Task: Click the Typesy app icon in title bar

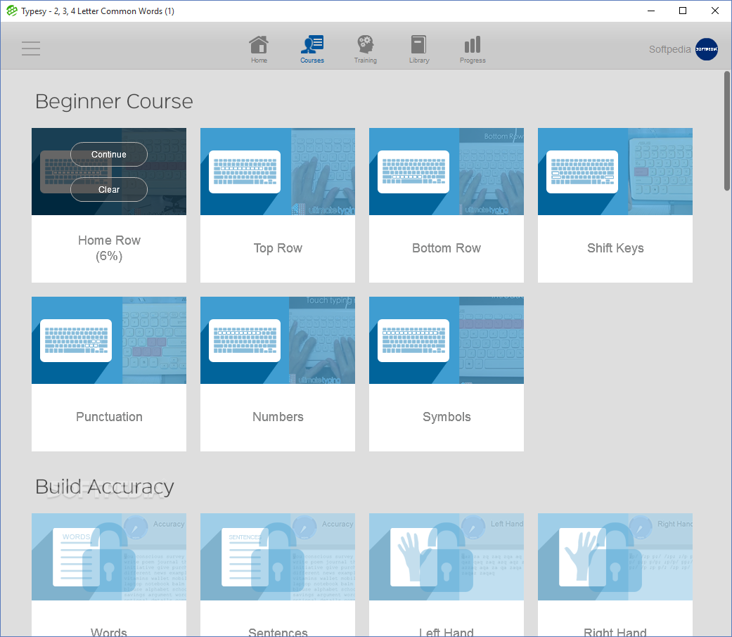Action: 12,11
